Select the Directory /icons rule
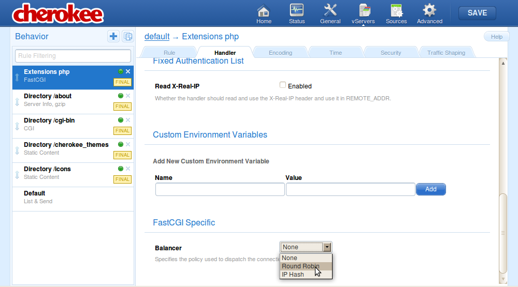The image size is (518, 287). pyautogui.click(x=73, y=175)
